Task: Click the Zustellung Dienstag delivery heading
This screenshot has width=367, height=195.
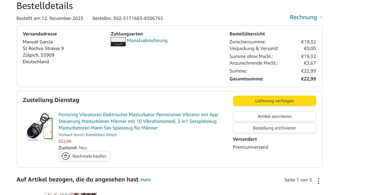Action: (51, 100)
